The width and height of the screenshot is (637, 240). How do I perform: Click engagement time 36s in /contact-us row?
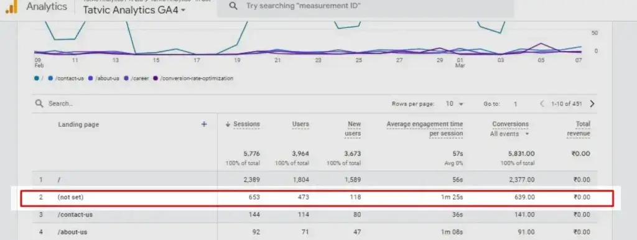(x=458, y=215)
